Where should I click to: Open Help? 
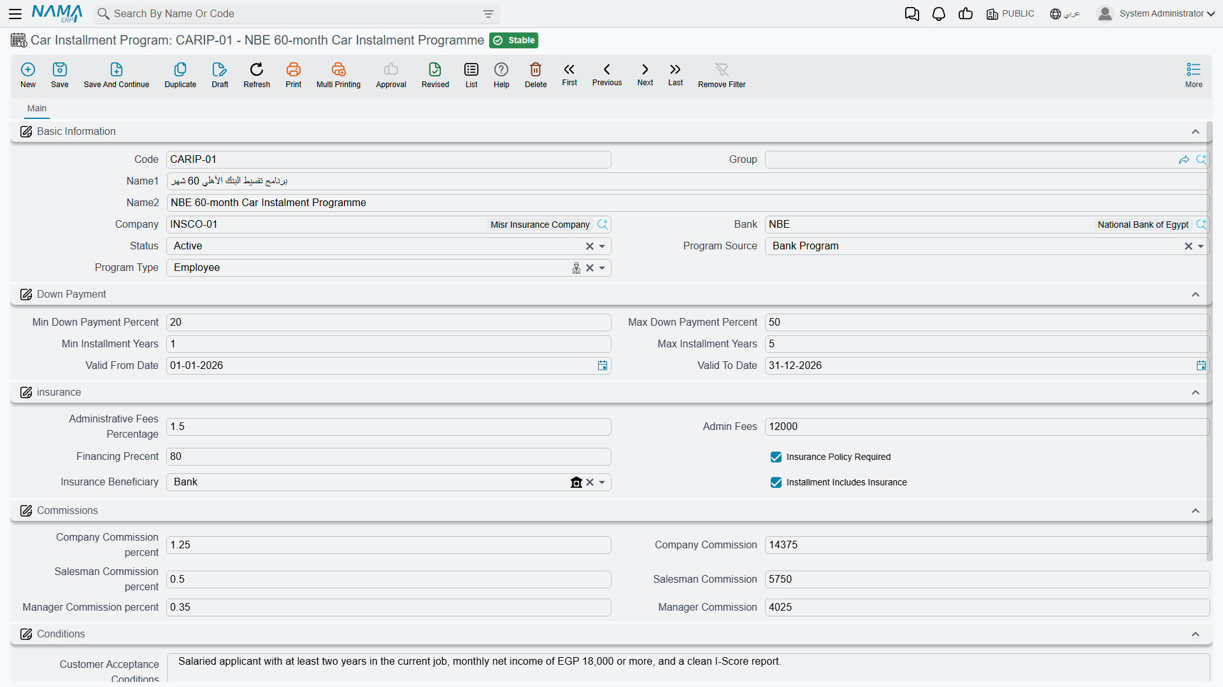pos(501,75)
